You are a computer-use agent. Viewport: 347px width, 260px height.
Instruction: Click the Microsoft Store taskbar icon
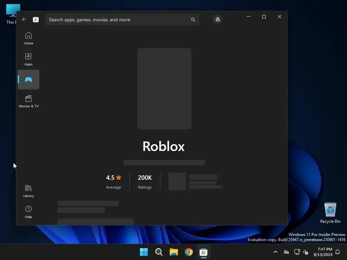(x=203, y=252)
